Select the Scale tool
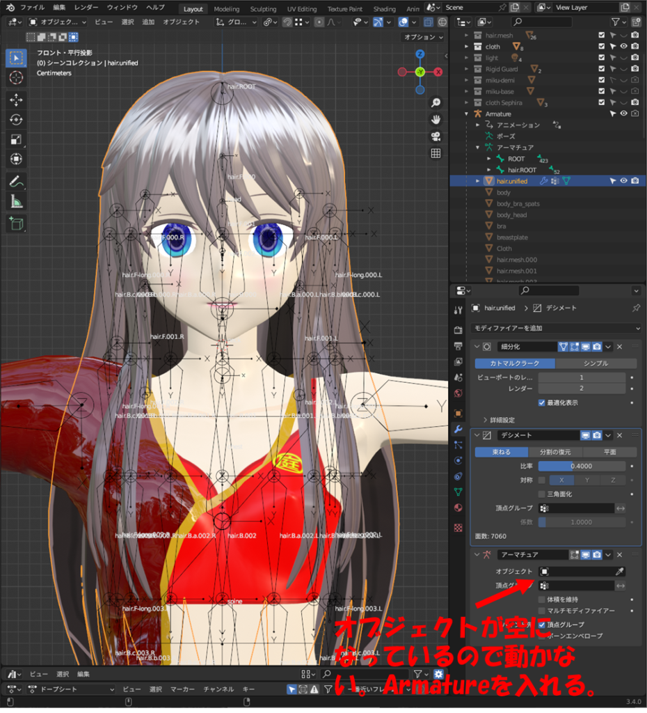This screenshot has width=647, height=713. pyautogui.click(x=17, y=139)
